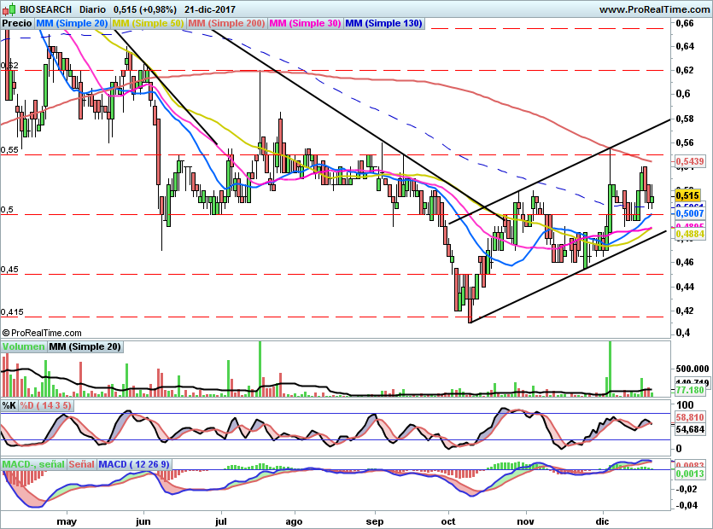The width and height of the screenshot is (713, 529).
Task: Select the %D (14 3 5) label
Action: (45, 405)
